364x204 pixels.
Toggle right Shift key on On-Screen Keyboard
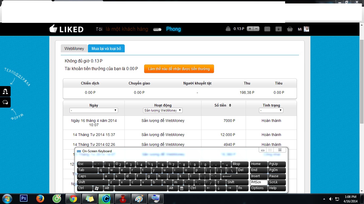(237, 183)
